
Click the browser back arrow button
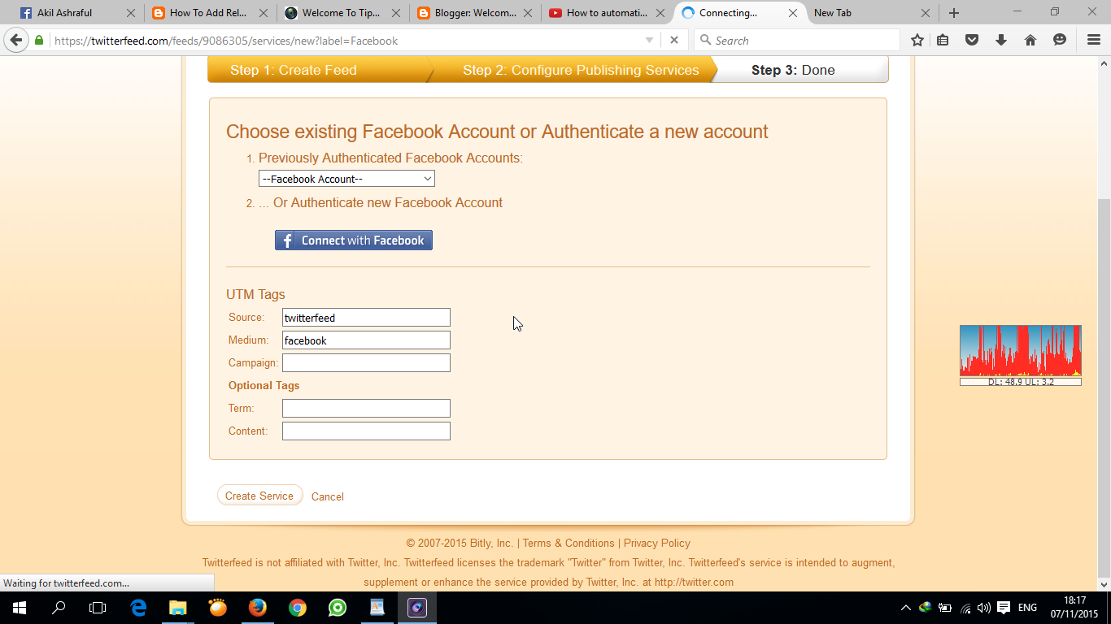tap(16, 40)
